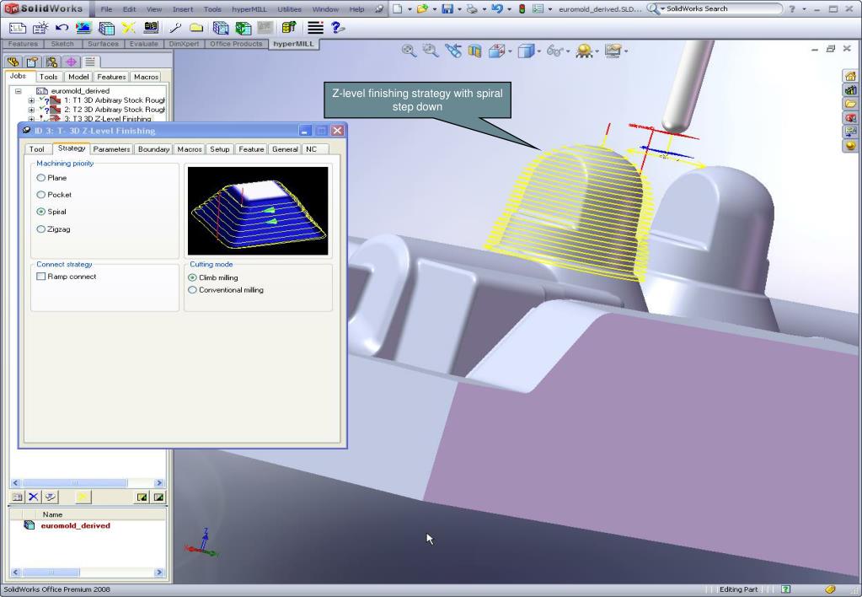Screen dimensions: 862x597
Task: Click the Display Style cube icon
Action: click(x=526, y=51)
